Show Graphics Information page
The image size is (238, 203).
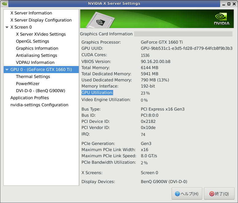coord(37,48)
